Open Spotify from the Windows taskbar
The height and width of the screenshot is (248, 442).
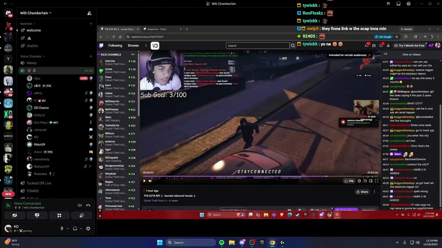point(222,242)
